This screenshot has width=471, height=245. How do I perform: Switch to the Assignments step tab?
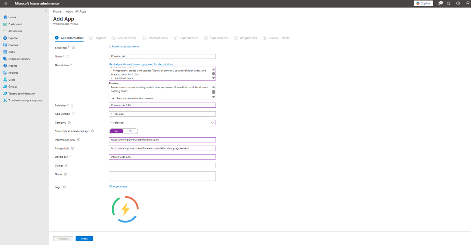pos(246,38)
